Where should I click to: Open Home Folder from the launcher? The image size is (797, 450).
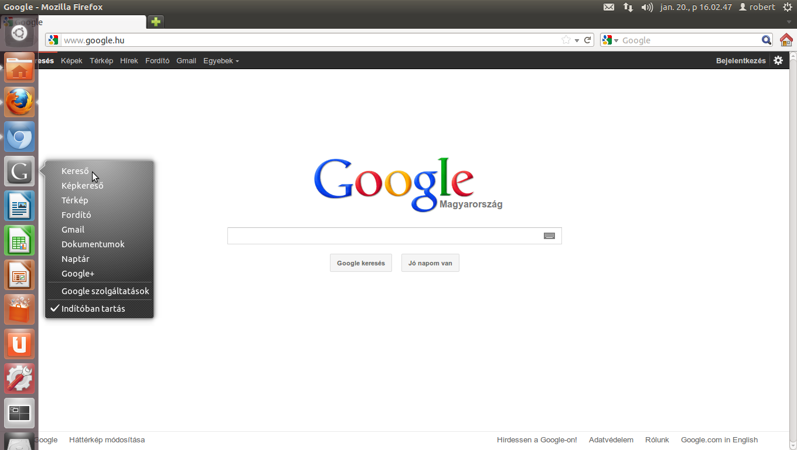tap(19, 67)
